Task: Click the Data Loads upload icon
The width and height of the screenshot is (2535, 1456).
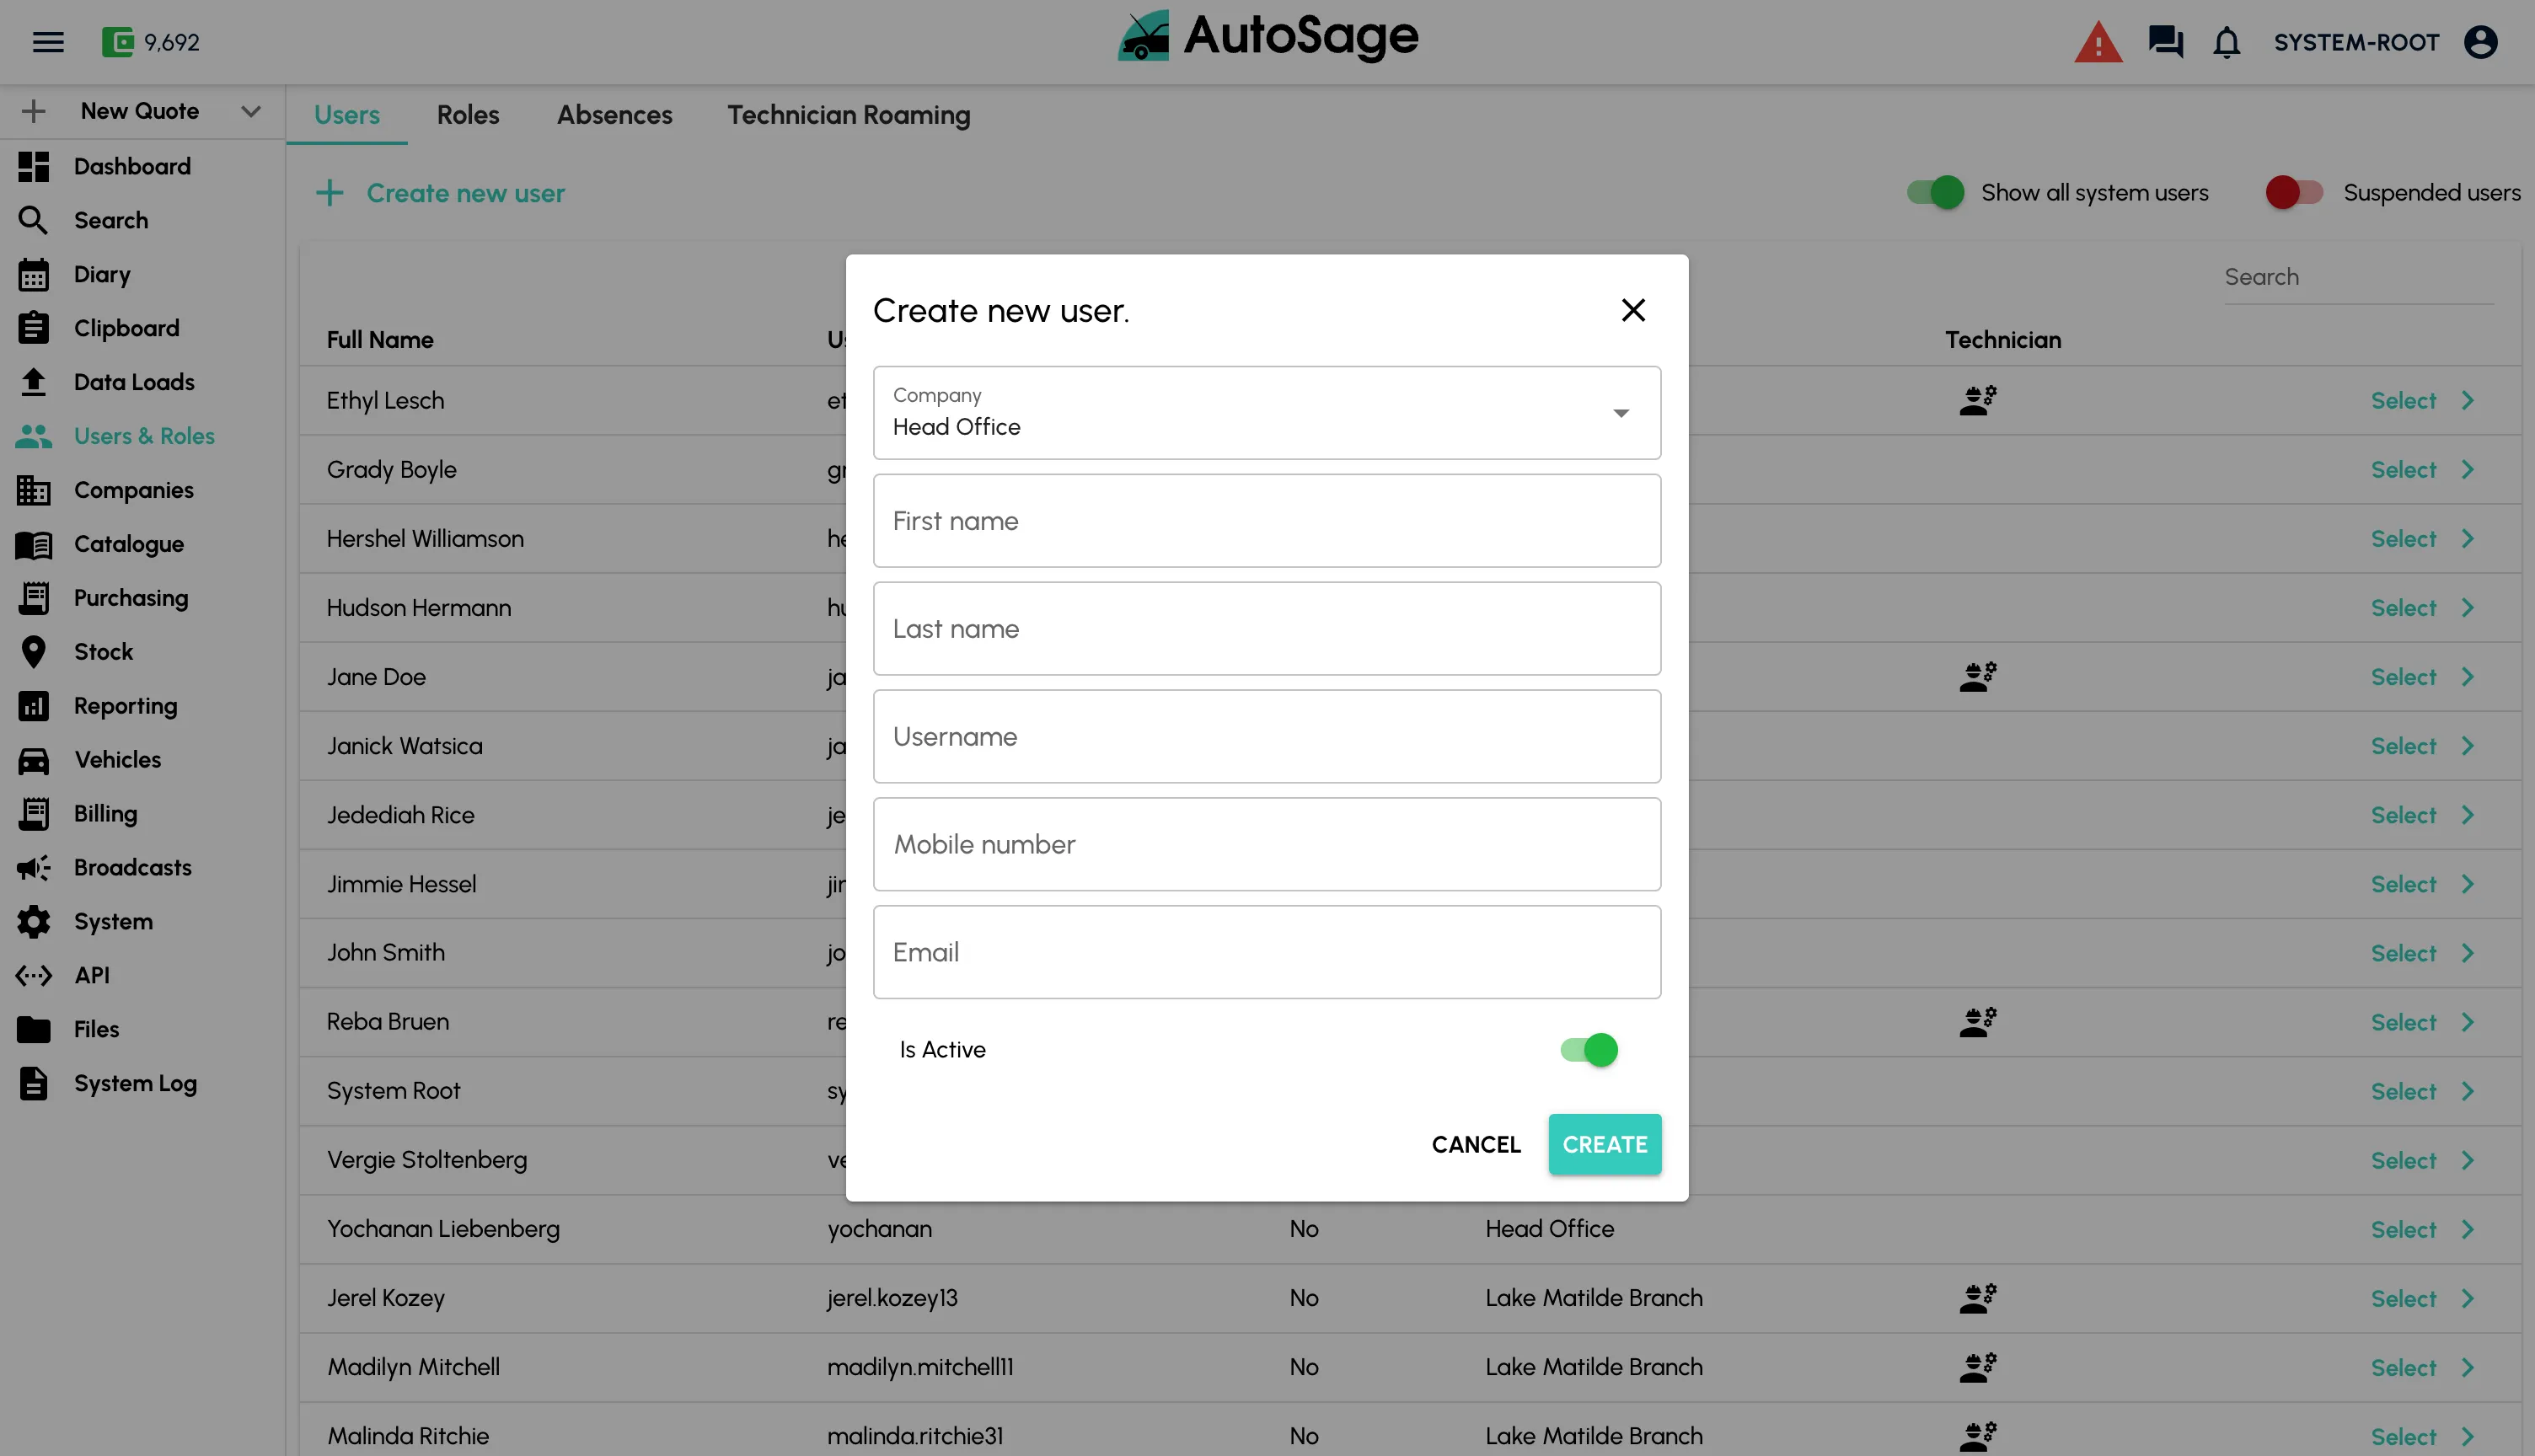Action: click(x=33, y=382)
